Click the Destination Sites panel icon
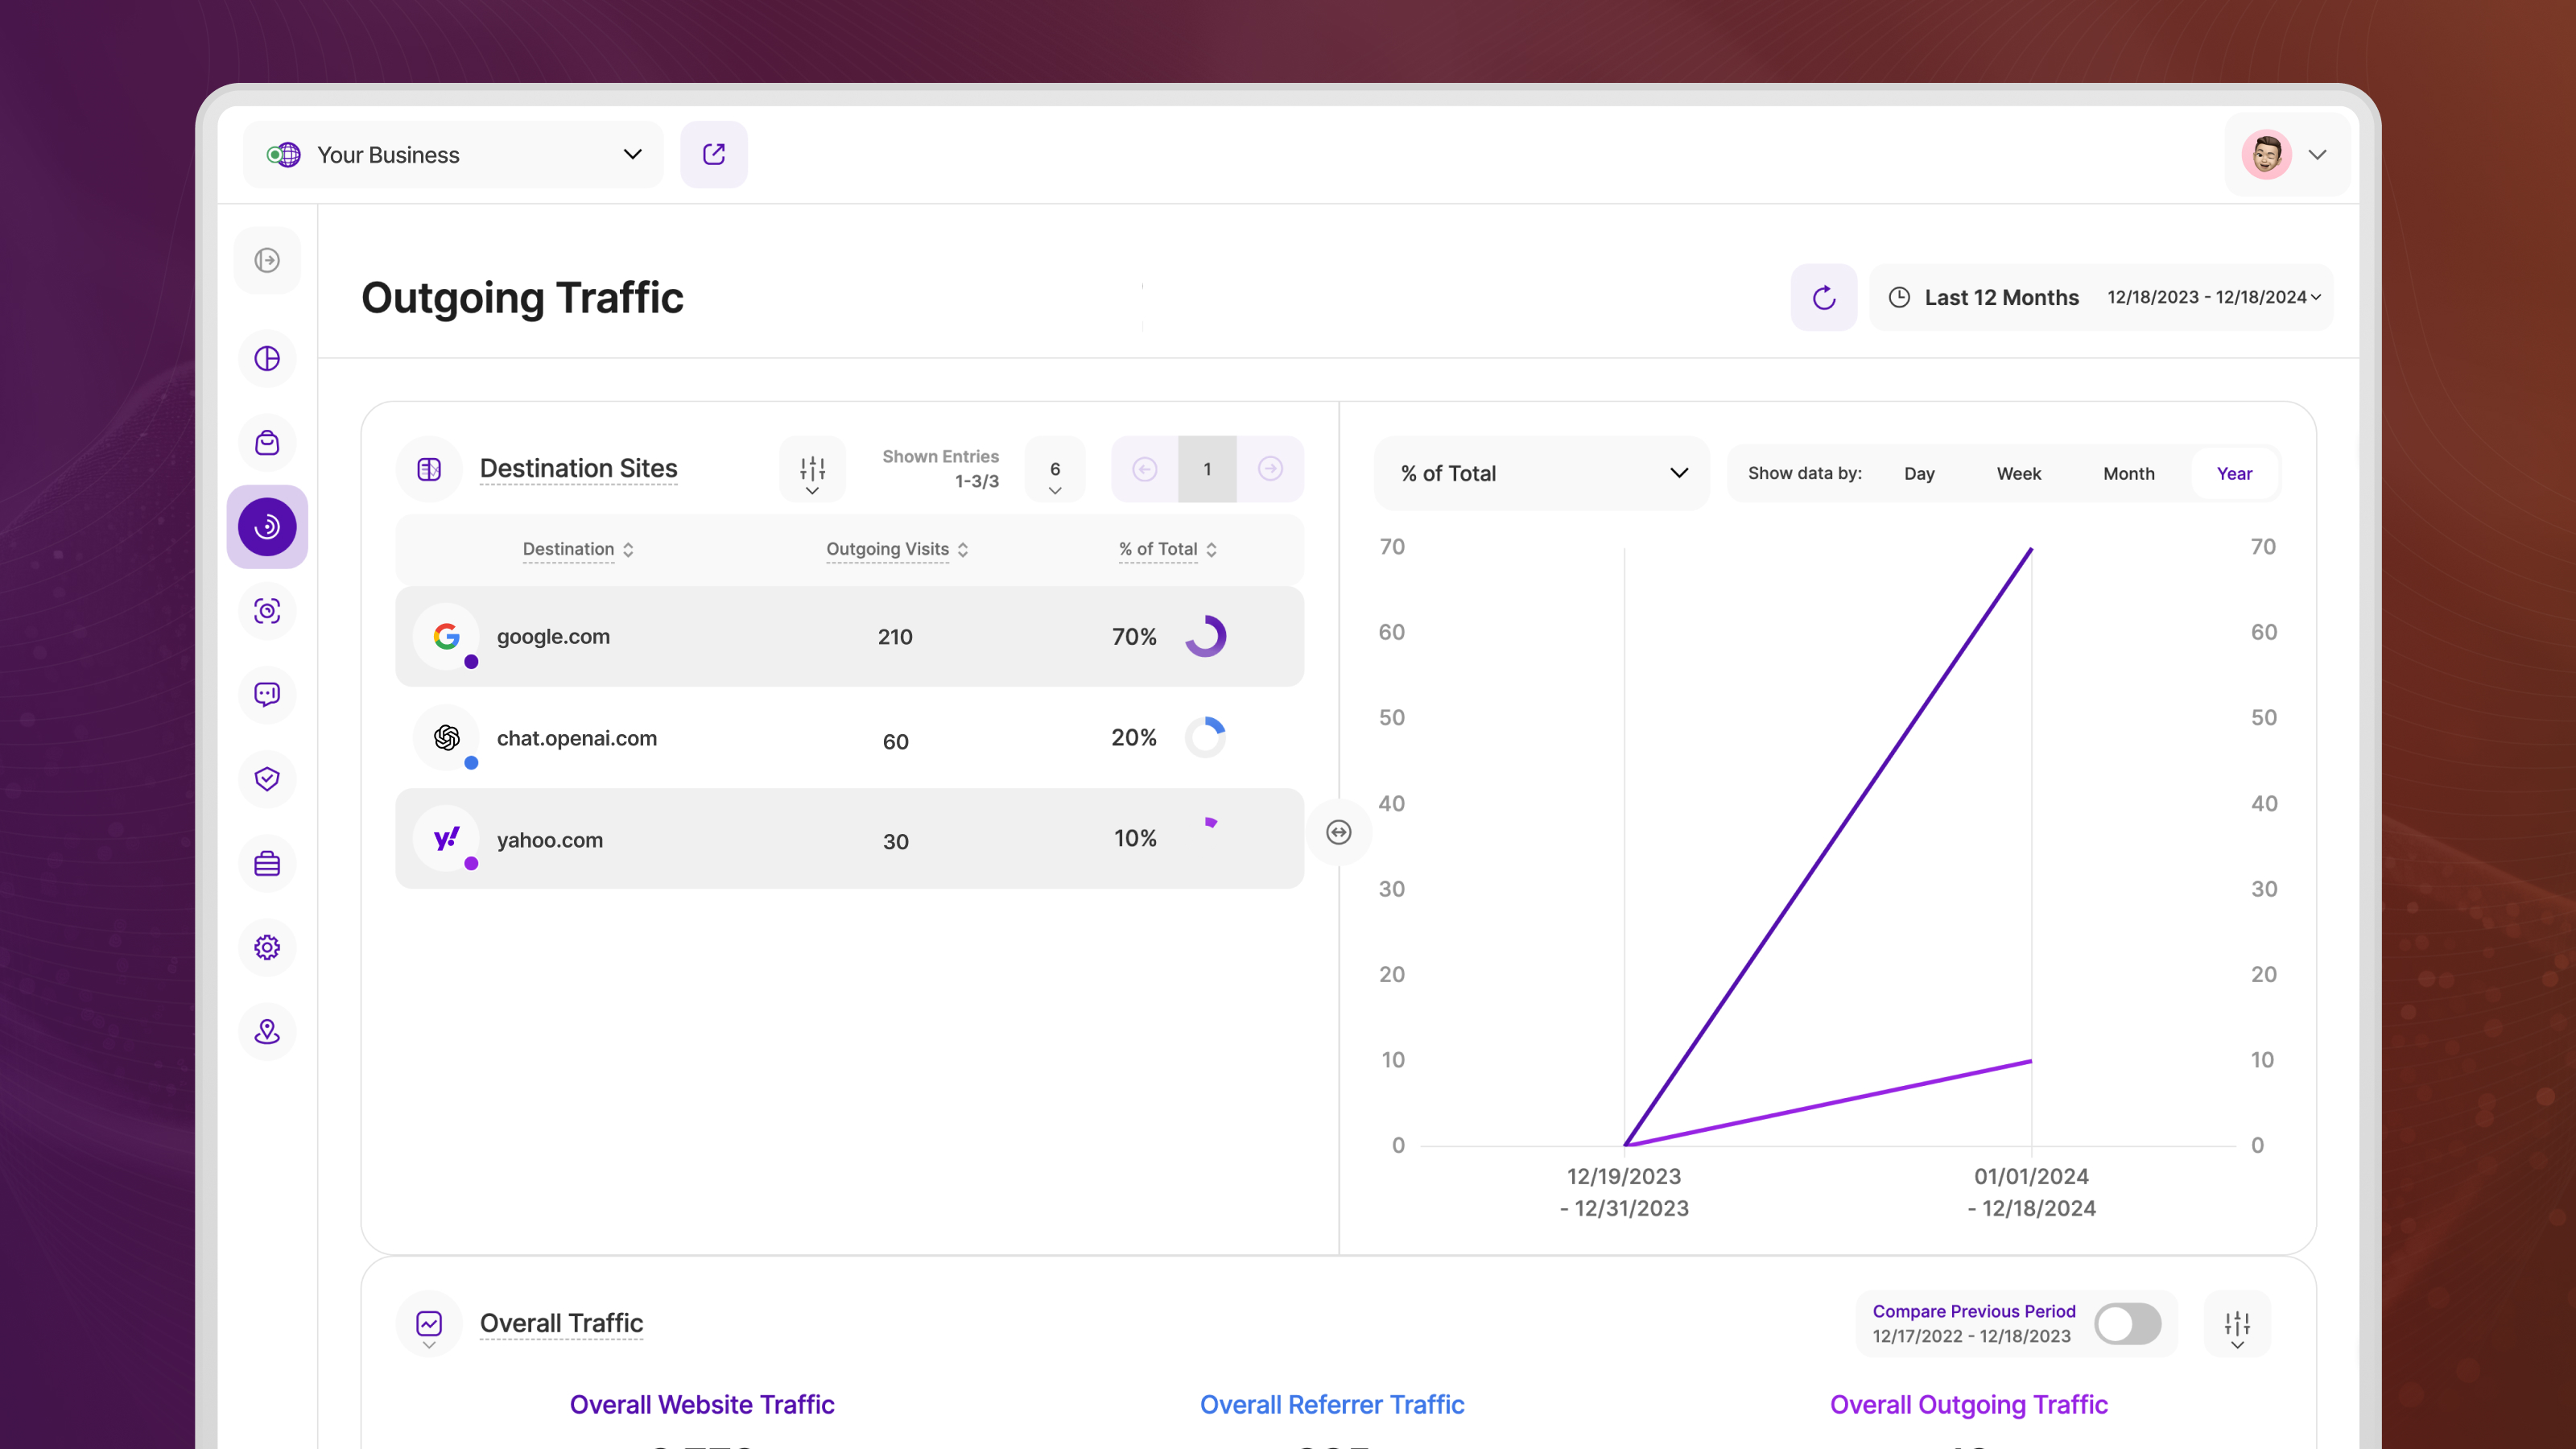Image resolution: width=2576 pixels, height=1449 pixels. pyautogui.click(x=429, y=469)
